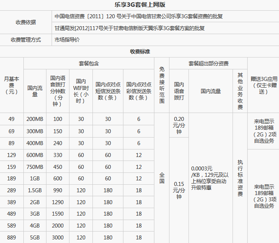
Task: Click the 400MB data cell
Action: click(35, 143)
